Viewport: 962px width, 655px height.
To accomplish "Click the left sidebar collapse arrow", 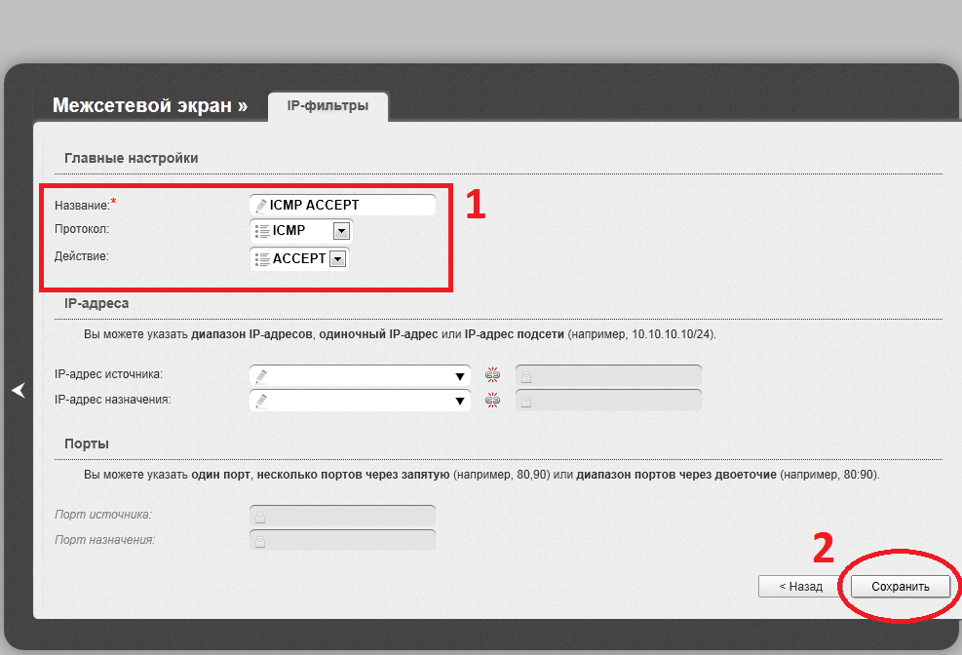I will [18, 390].
